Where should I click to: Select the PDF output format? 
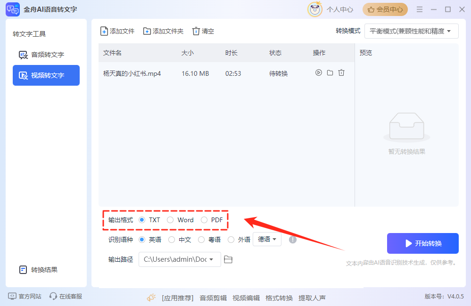point(204,220)
